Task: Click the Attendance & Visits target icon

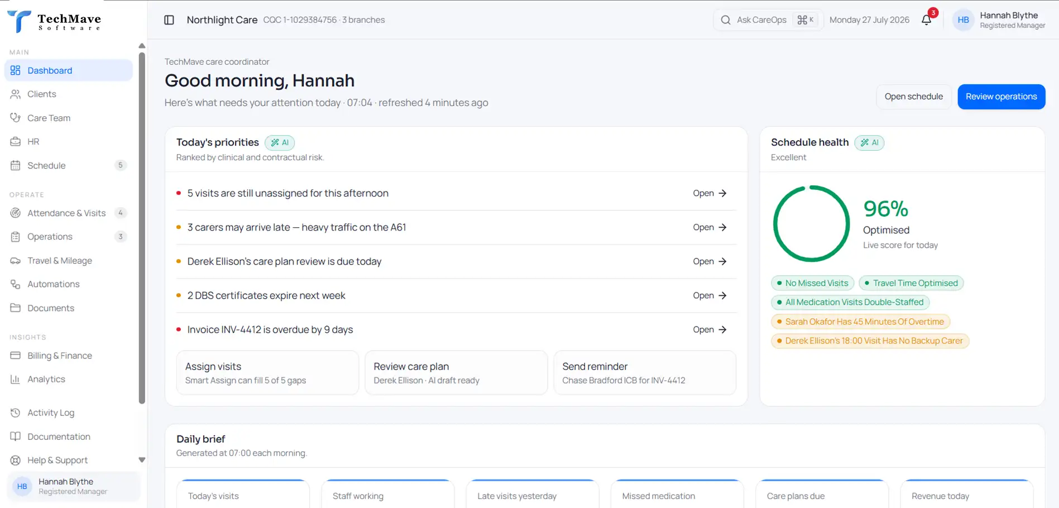Action: coord(16,213)
